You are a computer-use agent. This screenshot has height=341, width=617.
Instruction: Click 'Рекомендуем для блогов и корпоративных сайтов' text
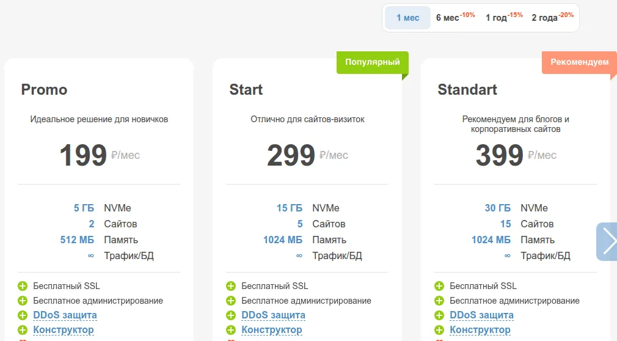[516, 124]
